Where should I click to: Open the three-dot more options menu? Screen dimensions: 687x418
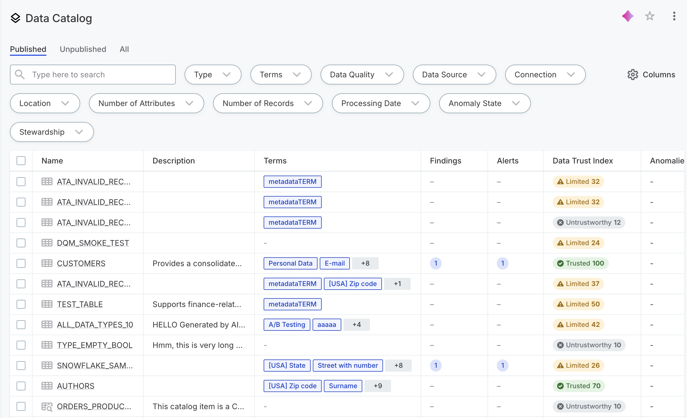click(x=674, y=16)
